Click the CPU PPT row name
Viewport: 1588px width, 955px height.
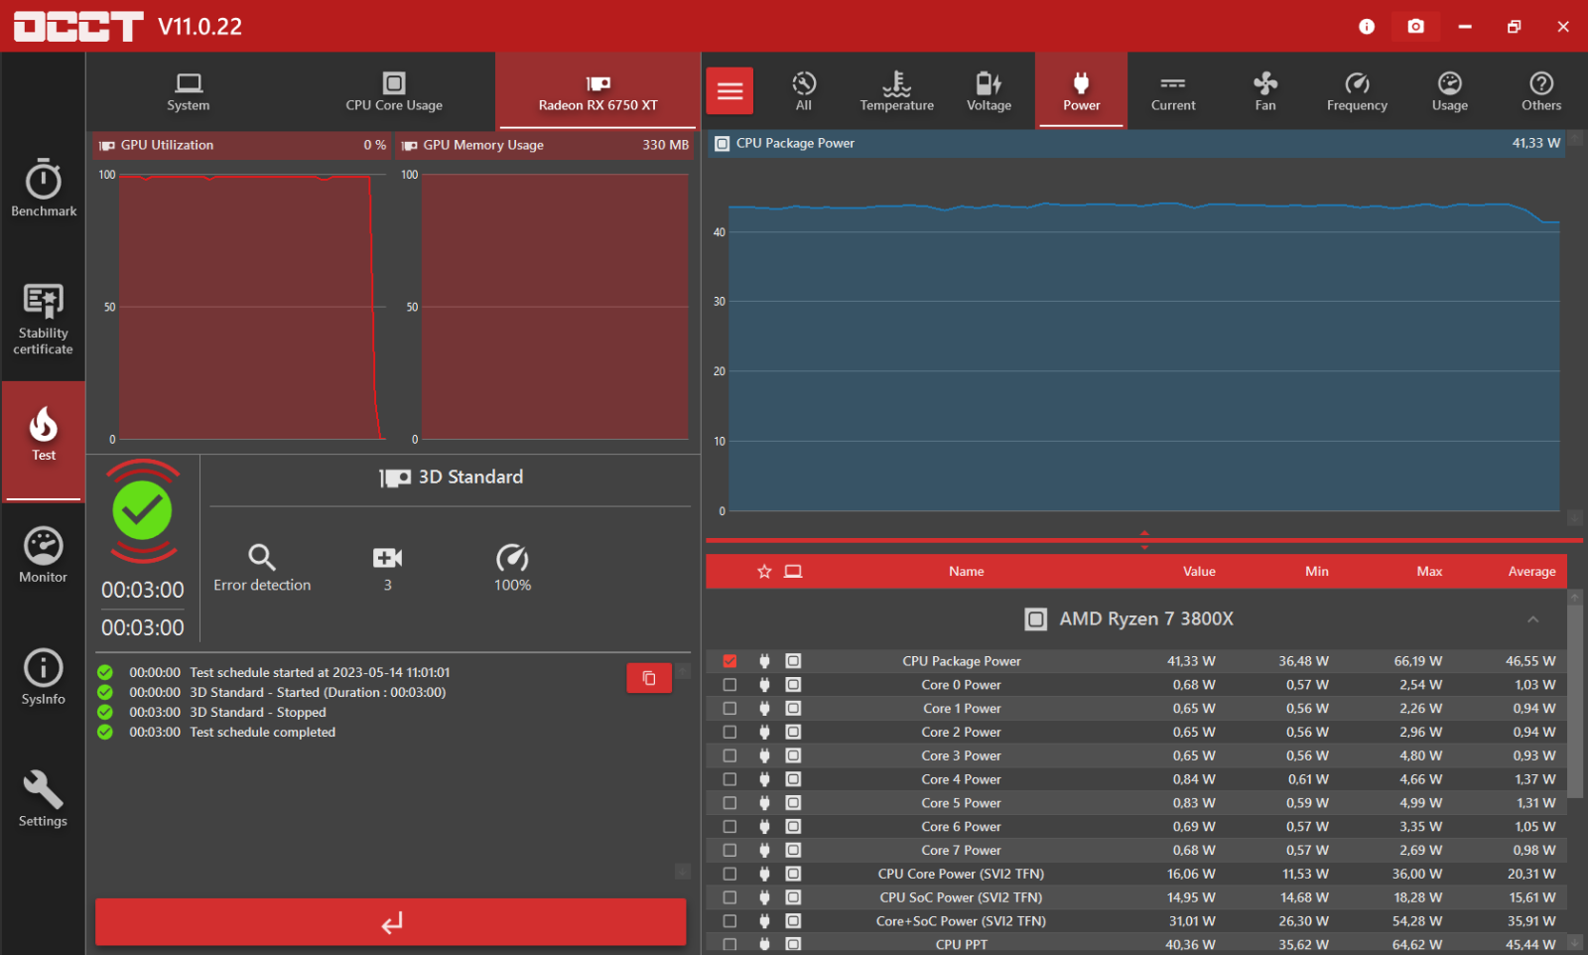click(961, 945)
